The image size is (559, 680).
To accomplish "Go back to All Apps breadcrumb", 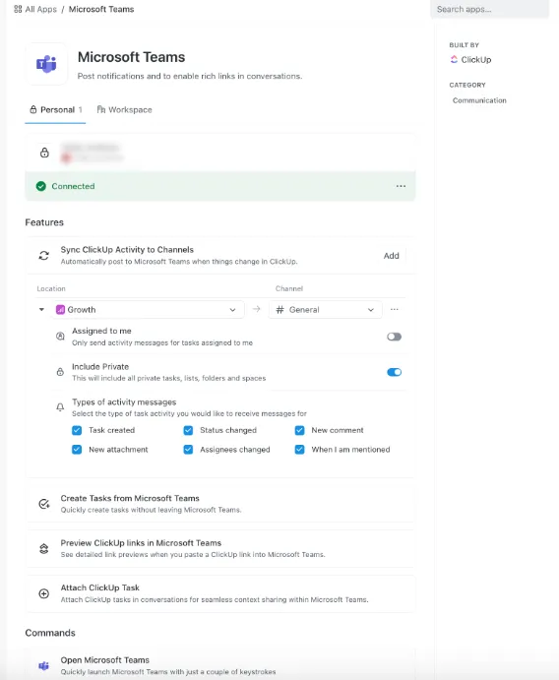I will point(40,9).
